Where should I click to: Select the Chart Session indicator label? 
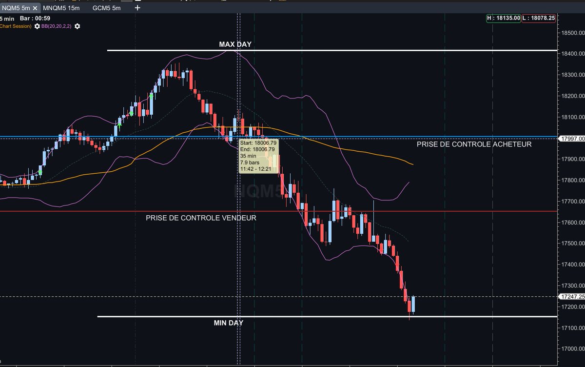(16, 26)
